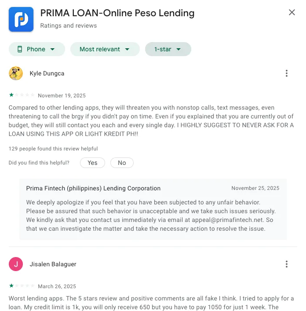This screenshot has height=311, width=306.
Task: Open more options for Kyle Dungca's review
Action: pyautogui.click(x=287, y=73)
